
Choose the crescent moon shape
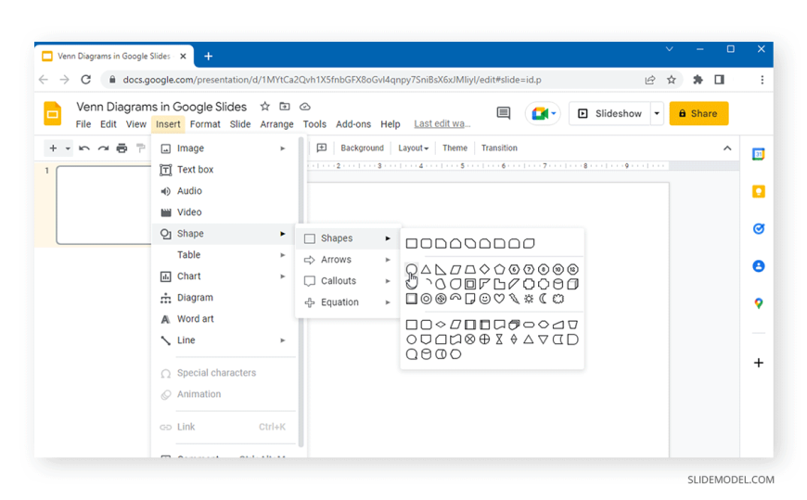[x=543, y=299]
